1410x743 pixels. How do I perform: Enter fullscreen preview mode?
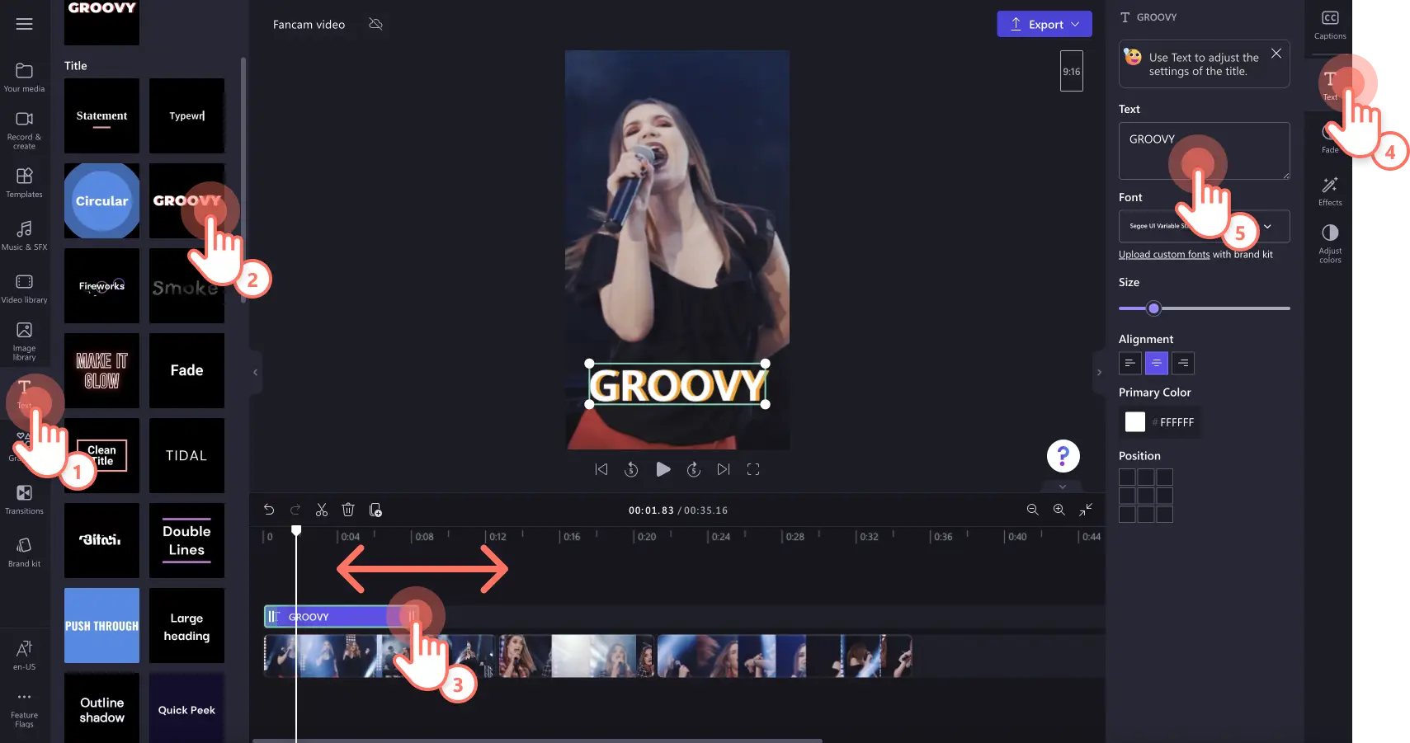click(x=753, y=469)
